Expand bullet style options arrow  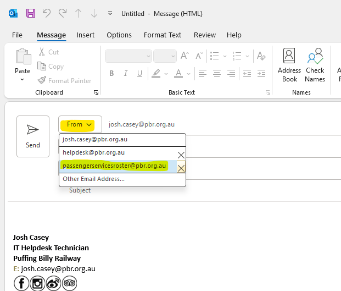tap(225, 56)
